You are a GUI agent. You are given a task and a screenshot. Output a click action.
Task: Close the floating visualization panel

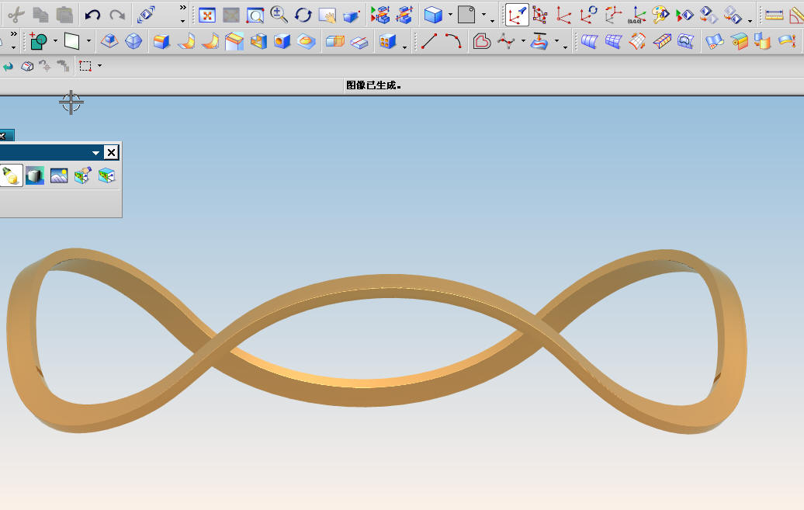point(111,152)
